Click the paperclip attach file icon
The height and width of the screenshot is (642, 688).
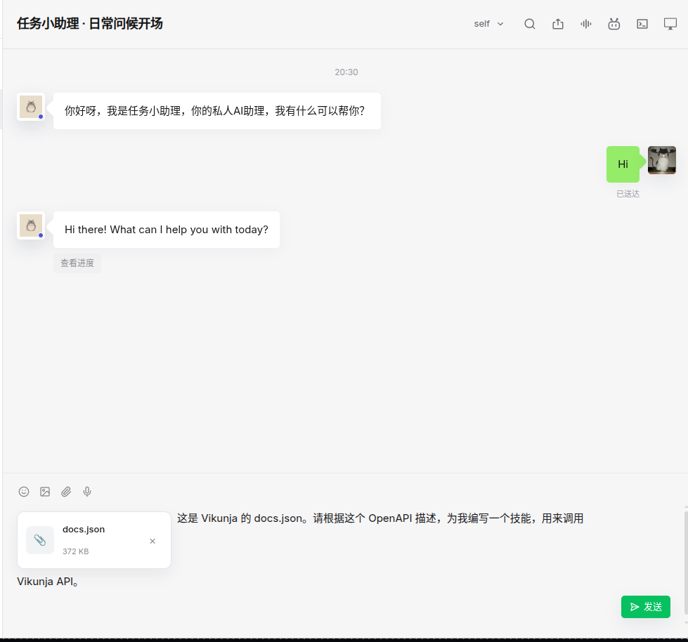(66, 492)
